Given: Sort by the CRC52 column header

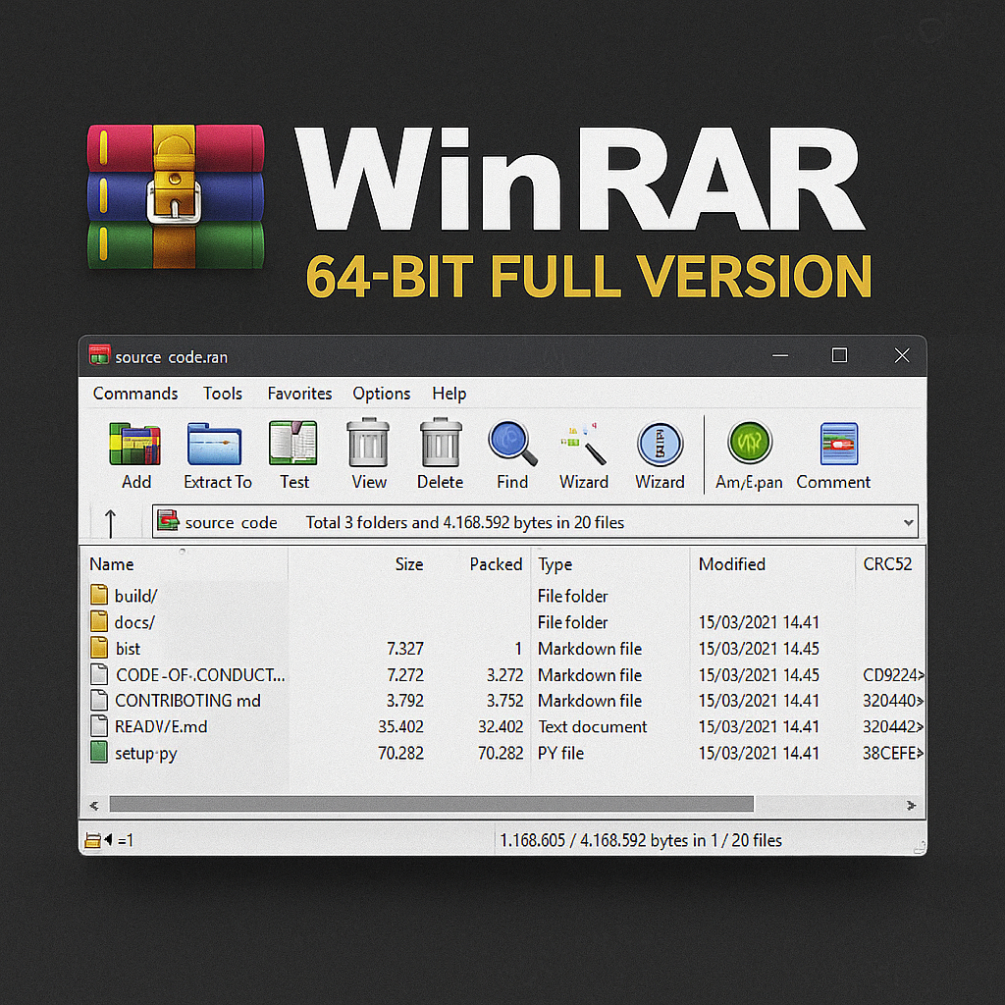Looking at the screenshot, I should pyautogui.click(x=887, y=564).
